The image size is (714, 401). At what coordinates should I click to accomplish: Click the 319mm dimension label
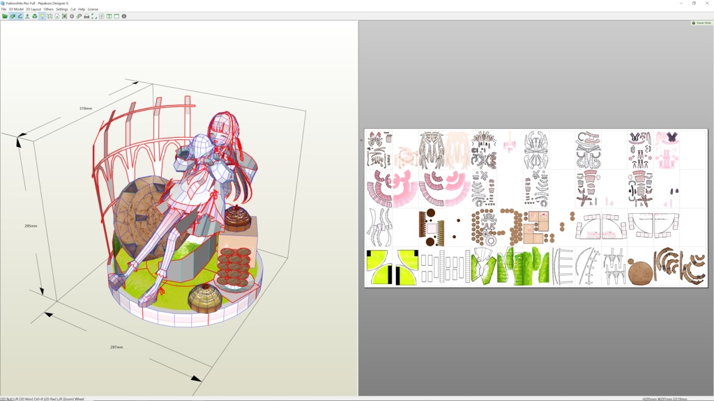pyautogui.click(x=86, y=109)
